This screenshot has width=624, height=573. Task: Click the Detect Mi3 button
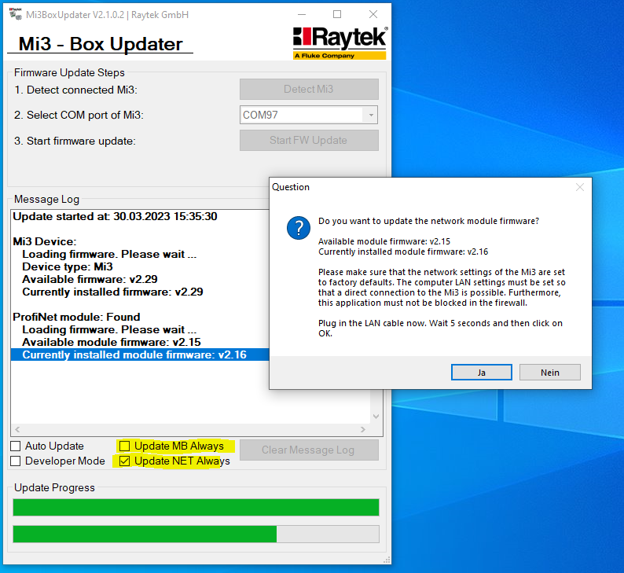[x=309, y=89]
